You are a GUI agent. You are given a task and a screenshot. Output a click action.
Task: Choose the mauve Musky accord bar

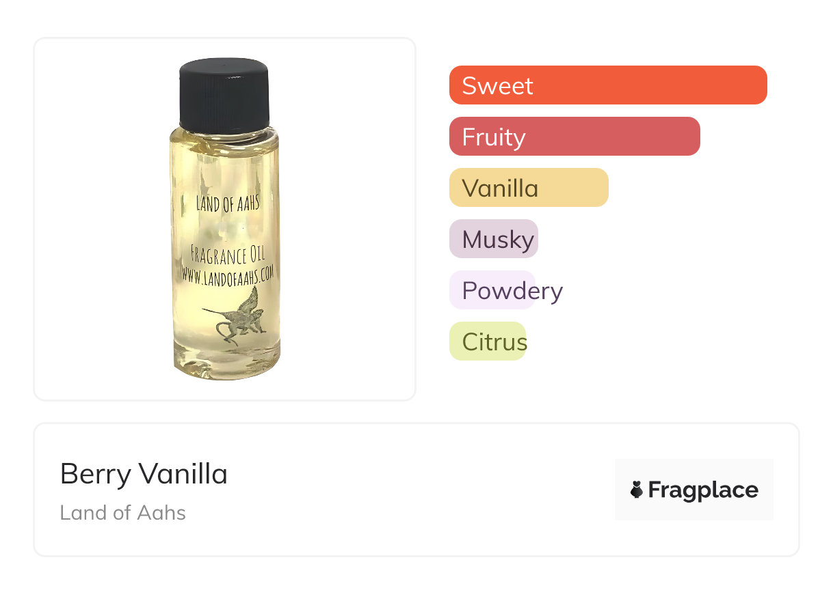click(x=493, y=239)
